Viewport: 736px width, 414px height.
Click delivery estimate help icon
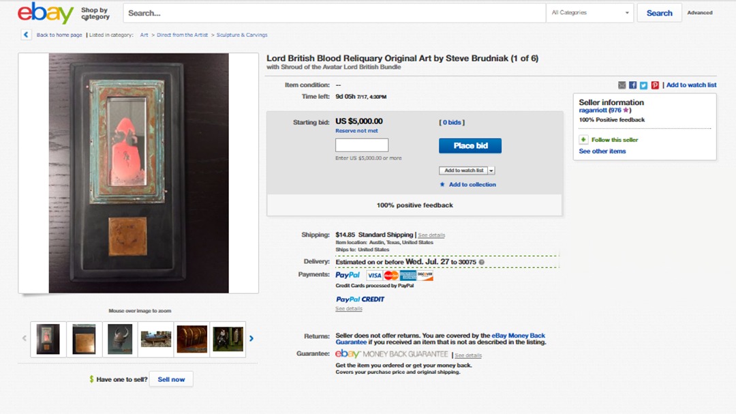coord(482,262)
